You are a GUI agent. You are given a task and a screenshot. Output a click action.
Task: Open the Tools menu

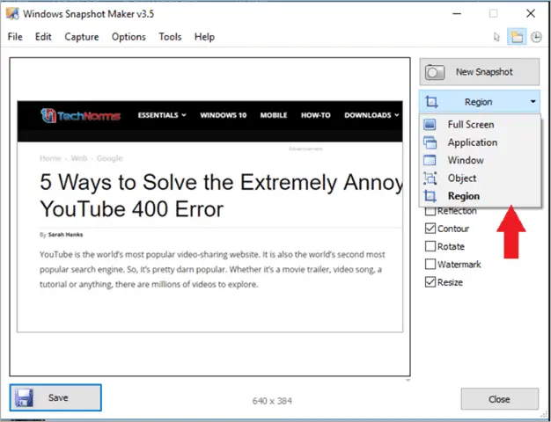click(170, 37)
